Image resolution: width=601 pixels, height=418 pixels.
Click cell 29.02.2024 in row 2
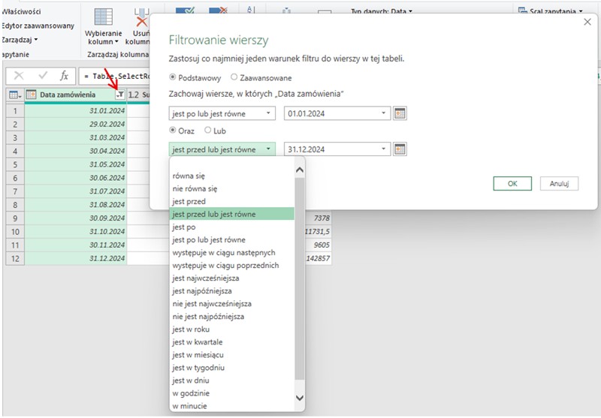(x=76, y=124)
